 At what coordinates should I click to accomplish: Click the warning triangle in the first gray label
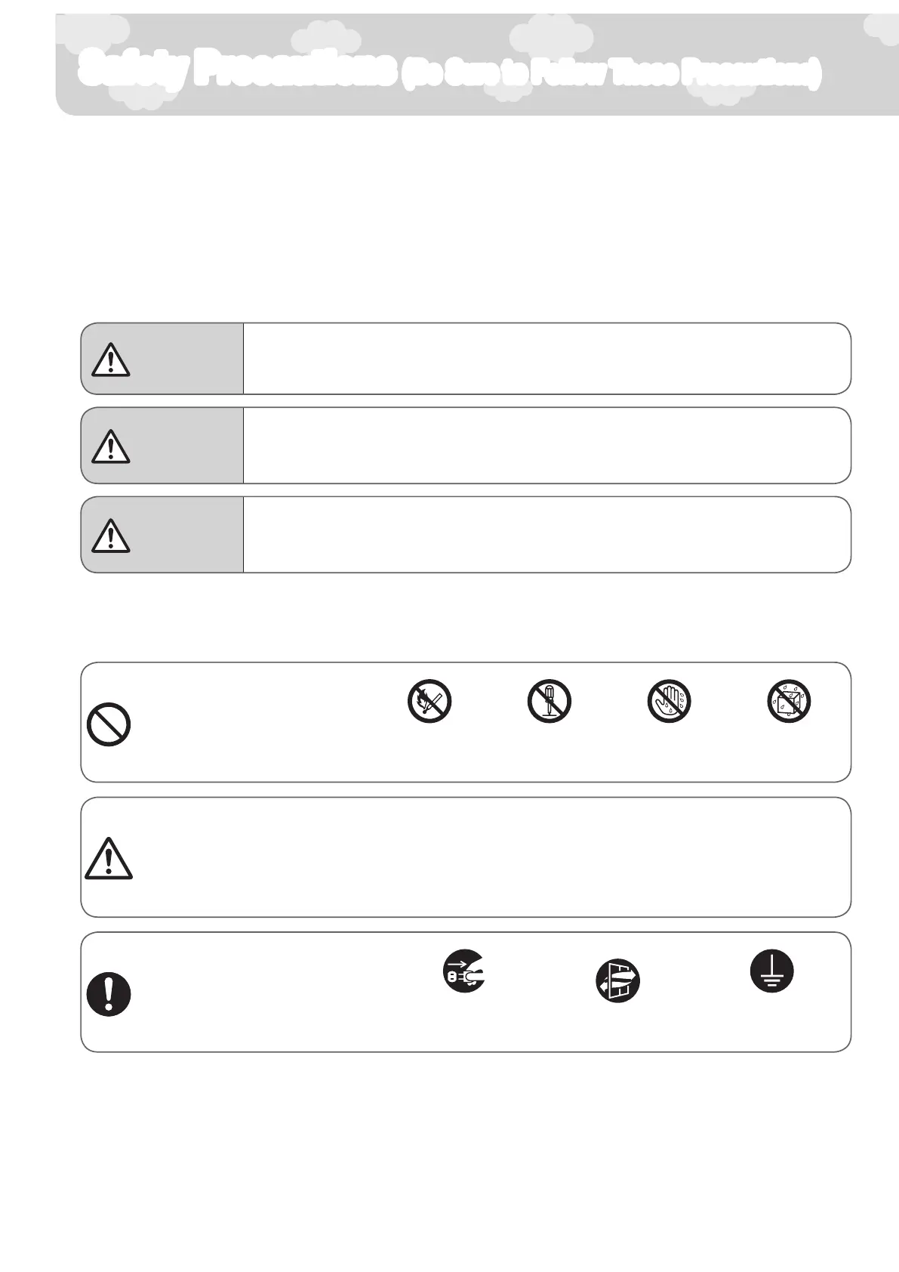pyautogui.click(x=111, y=360)
